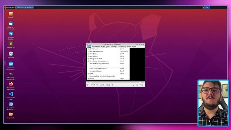Toggle the playlist view icon in VLC
The width and height of the screenshot is (231, 130).
pos(107,85)
